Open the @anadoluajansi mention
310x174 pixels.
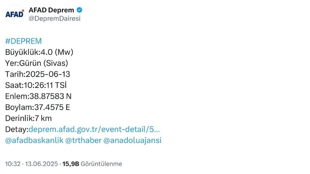[x=132, y=141]
